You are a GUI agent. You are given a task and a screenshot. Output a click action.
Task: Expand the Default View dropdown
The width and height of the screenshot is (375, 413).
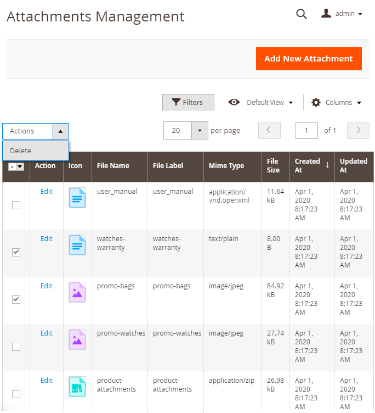[260, 102]
